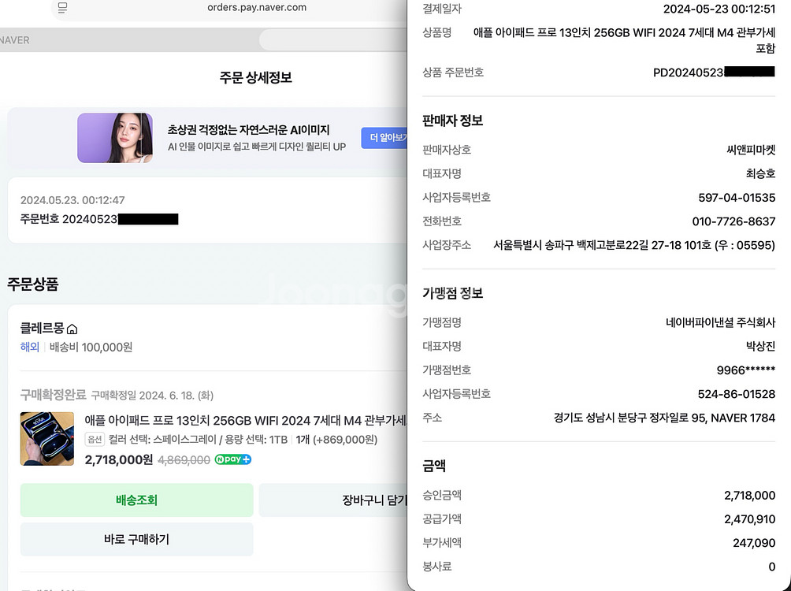Viewport: 791px width, 591px height.
Task: Click the merchant business number 524-86-01528
Action: [x=737, y=394]
